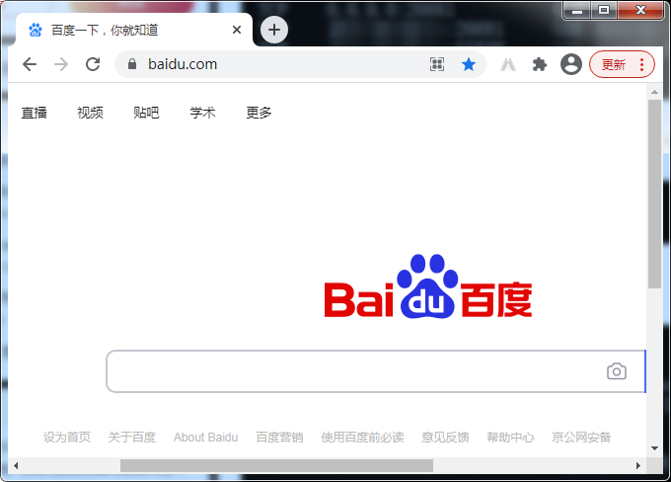Open the QR code icon in address bar
671x482 pixels.
437,64
